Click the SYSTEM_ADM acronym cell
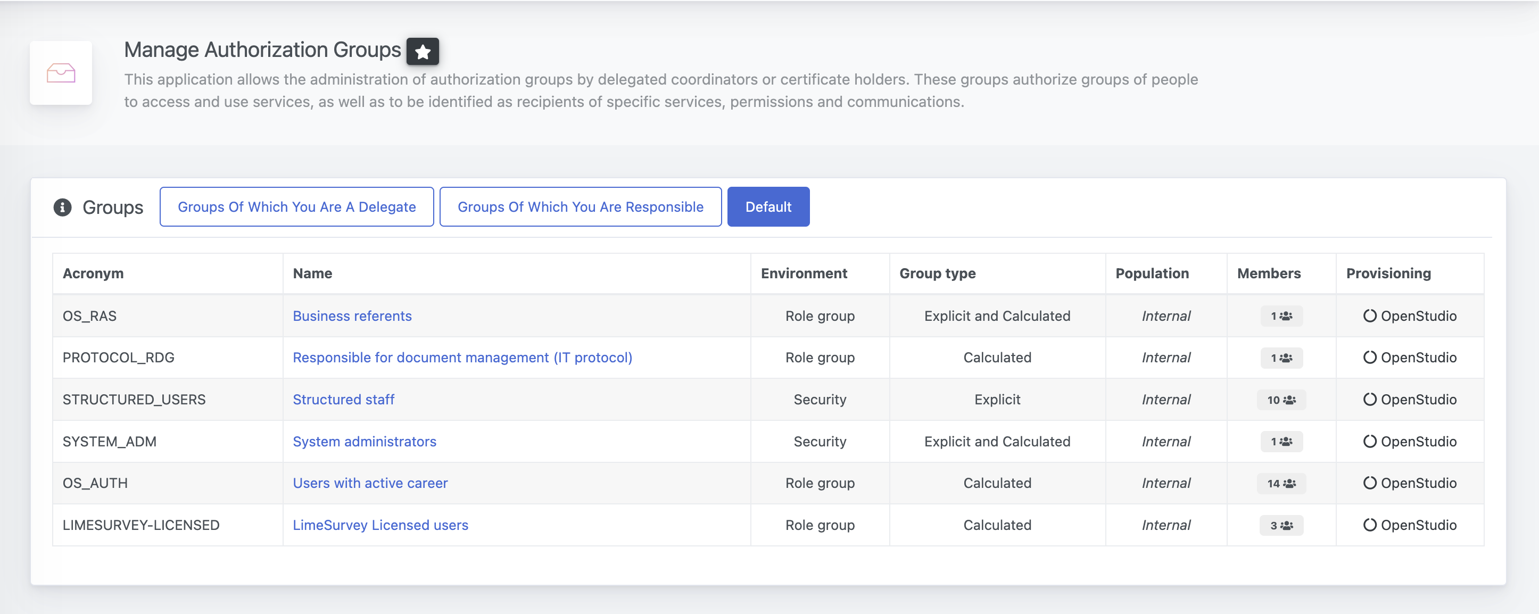 click(168, 442)
